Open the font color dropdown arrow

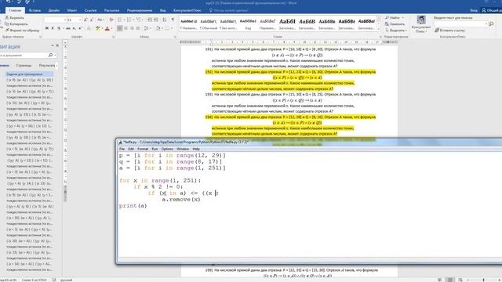[111, 28]
